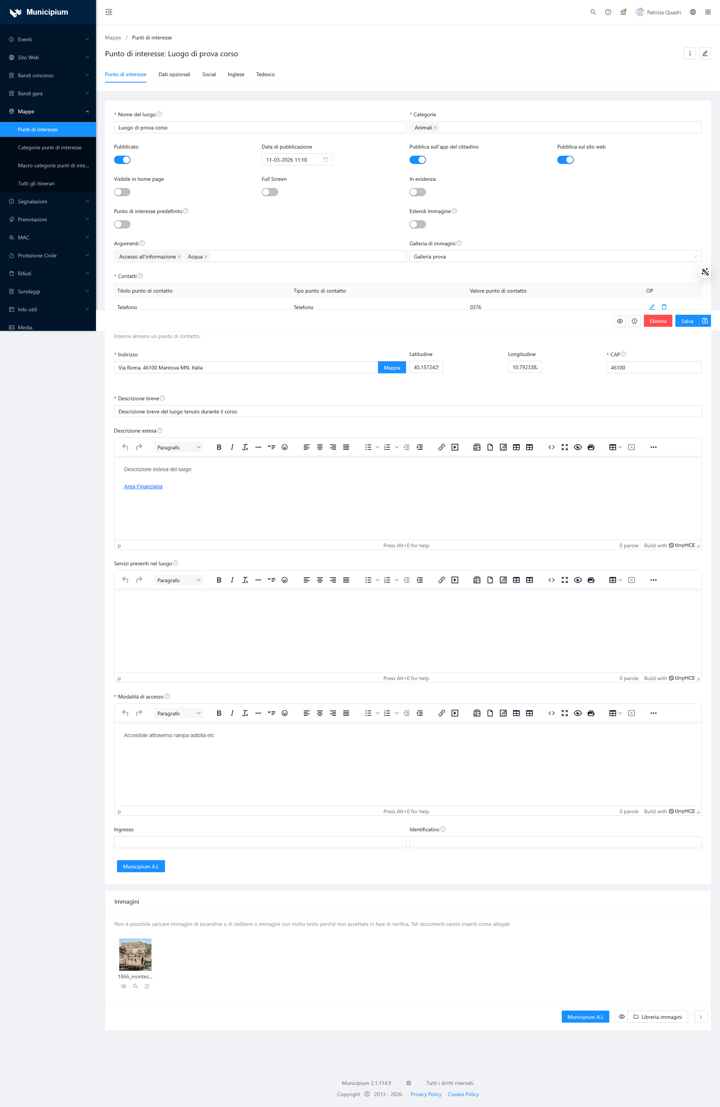This screenshot has width=720, height=1107.
Task: Delete the Telefono contact with trash icon
Action: 664,307
